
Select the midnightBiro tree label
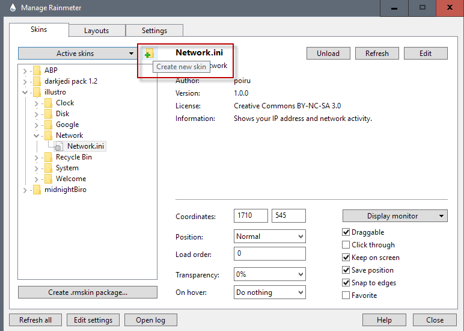[x=66, y=190]
